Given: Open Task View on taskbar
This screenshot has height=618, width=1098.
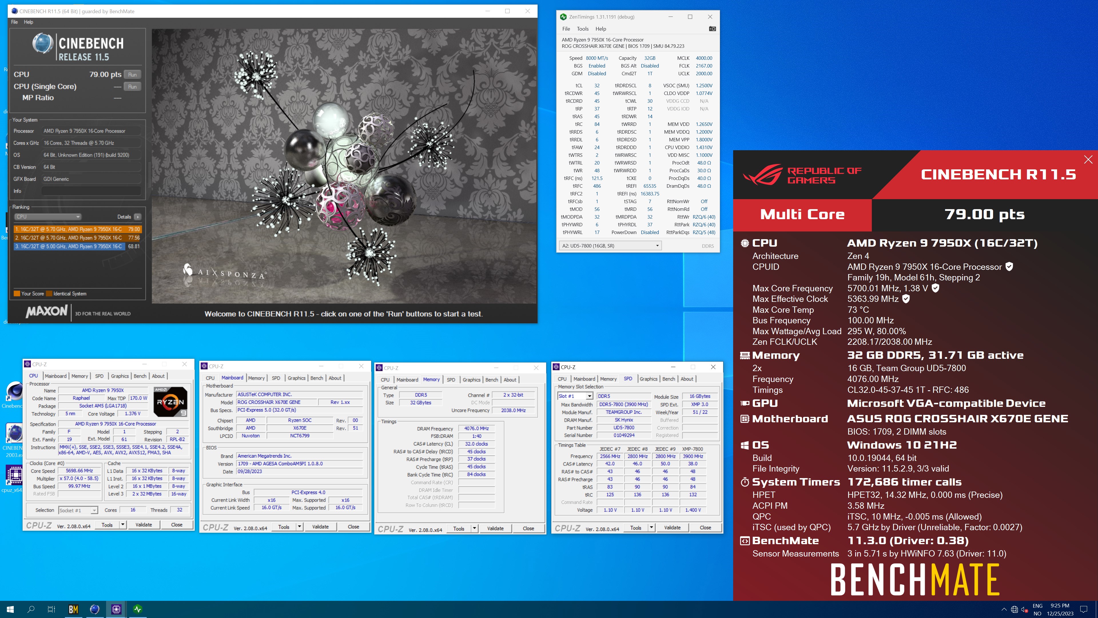Looking at the screenshot, I should pyautogui.click(x=51, y=609).
